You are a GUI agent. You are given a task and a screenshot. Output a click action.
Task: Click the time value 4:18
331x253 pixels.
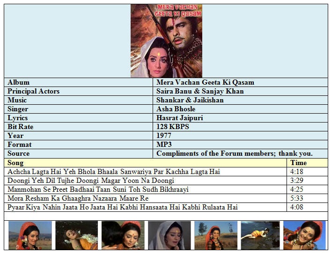297,172
